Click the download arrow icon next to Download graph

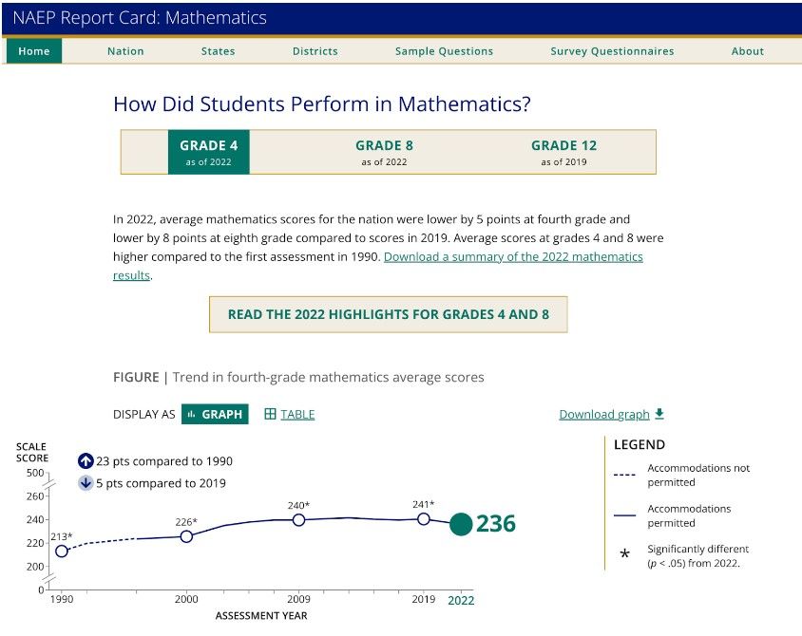click(659, 414)
